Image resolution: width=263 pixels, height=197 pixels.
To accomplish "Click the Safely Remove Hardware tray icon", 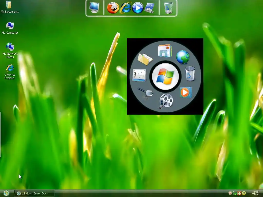I will (235, 193).
